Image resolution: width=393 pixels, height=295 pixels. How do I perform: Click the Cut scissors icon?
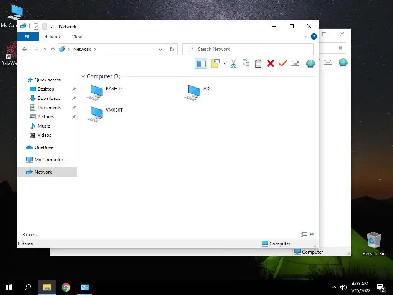coord(233,63)
